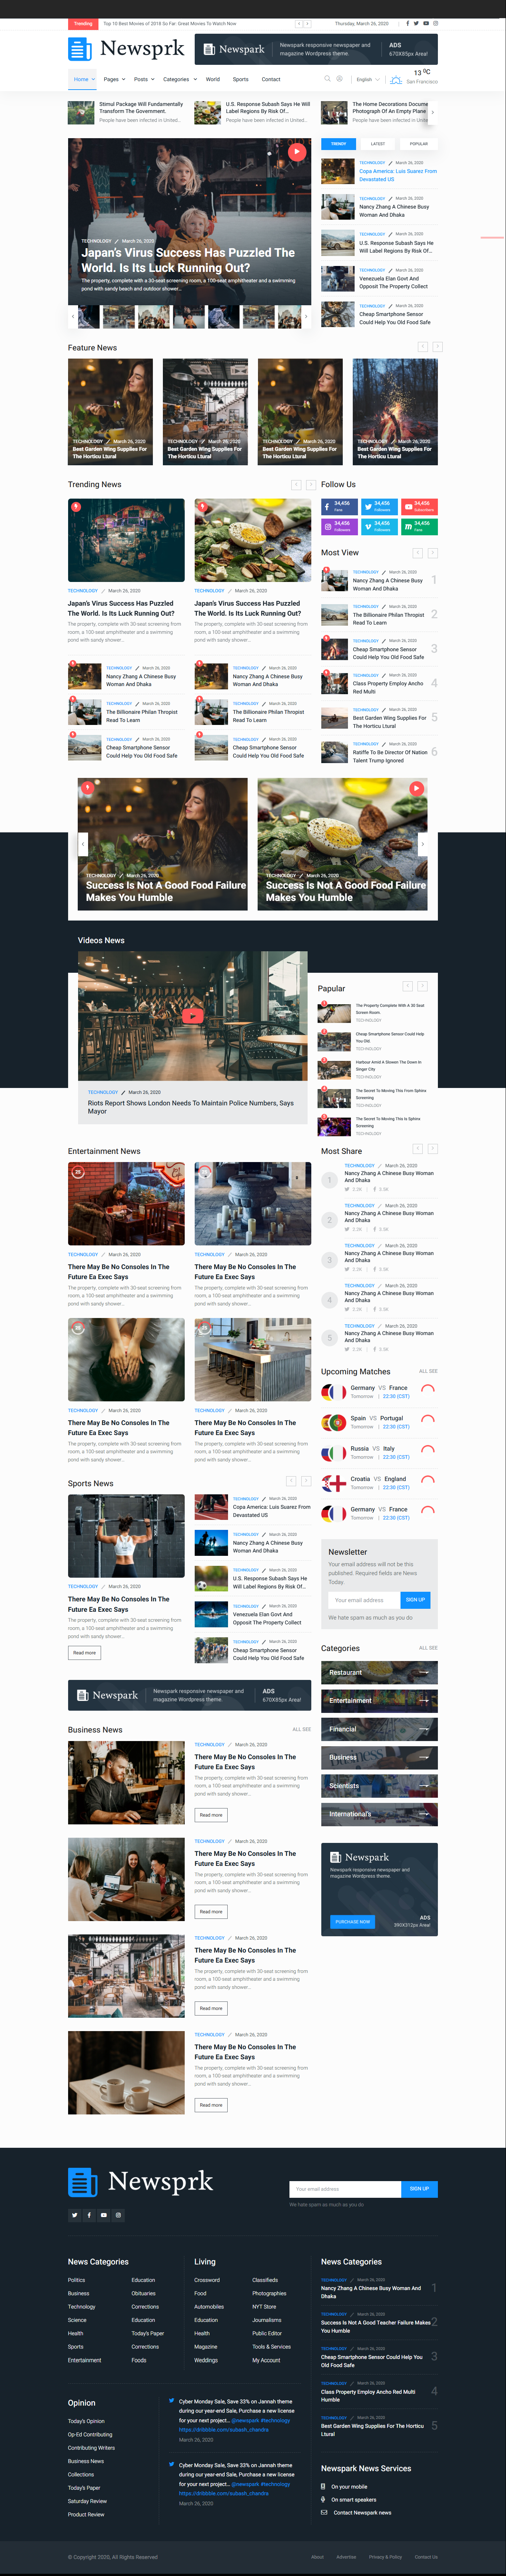Click the footer Facebook icon button

(x=89, y=2215)
